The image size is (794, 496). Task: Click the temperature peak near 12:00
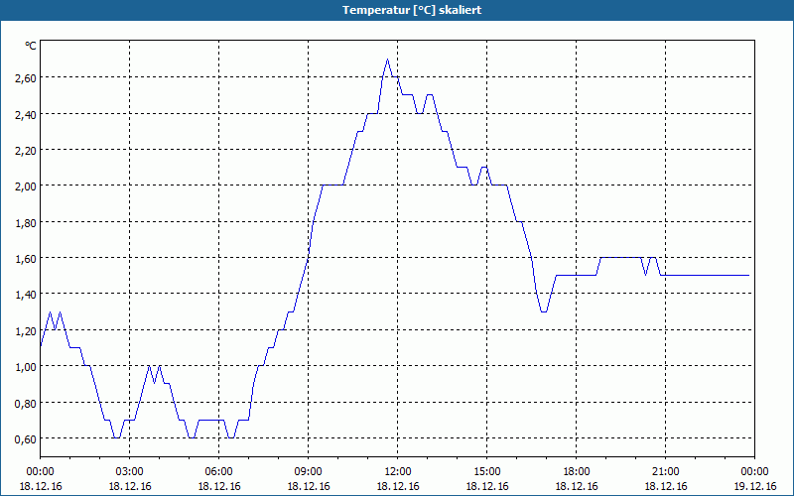click(x=387, y=60)
